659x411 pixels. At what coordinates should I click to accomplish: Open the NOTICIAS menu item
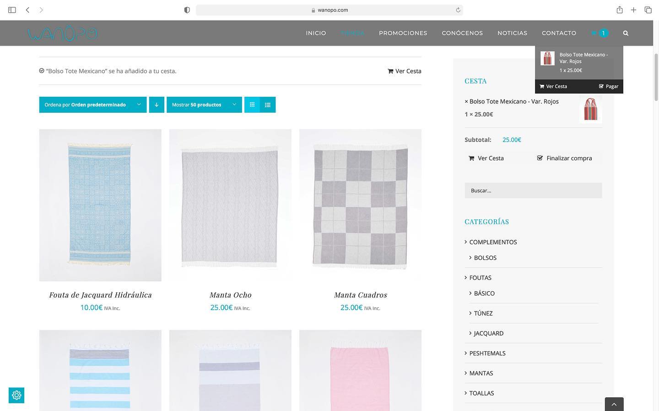[512, 33]
